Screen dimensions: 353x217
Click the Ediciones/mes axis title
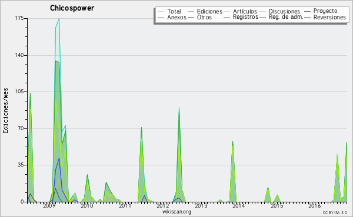point(5,110)
